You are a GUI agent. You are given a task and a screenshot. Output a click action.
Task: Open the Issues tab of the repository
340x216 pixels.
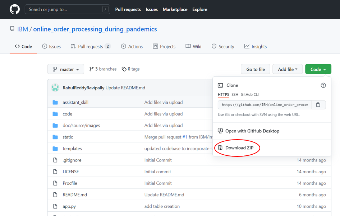(x=51, y=47)
